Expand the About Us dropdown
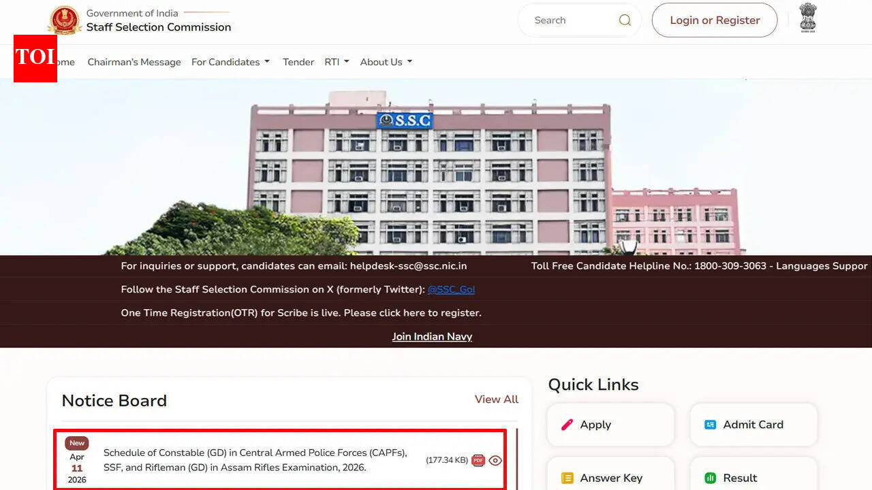This screenshot has width=872, height=490. (386, 62)
